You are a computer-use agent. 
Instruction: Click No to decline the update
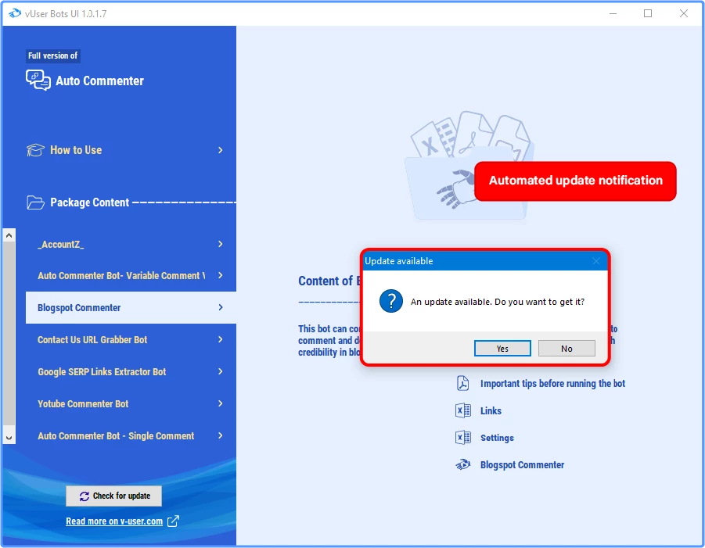click(x=567, y=348)
